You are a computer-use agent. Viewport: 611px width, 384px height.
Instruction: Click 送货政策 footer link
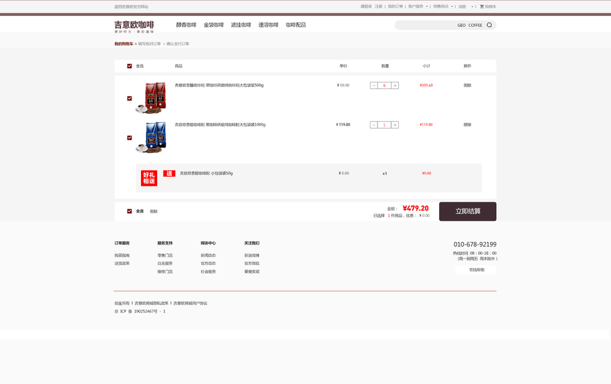coord(122,264)
